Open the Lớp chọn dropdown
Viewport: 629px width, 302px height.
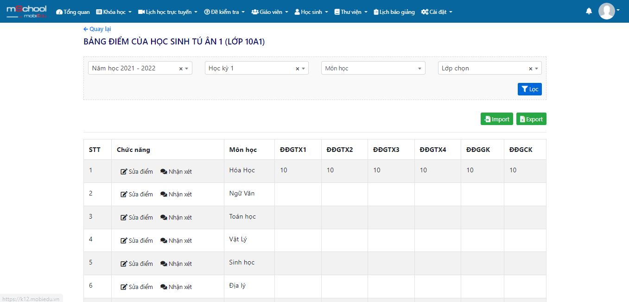[489, 68]
